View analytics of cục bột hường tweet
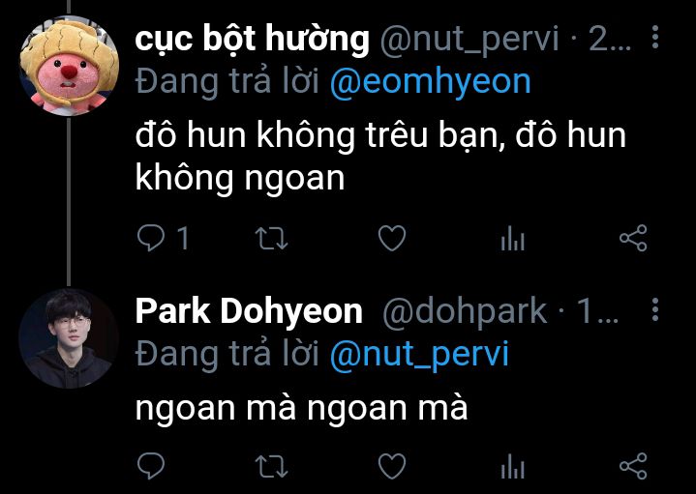Image resolution: width=696 pixels, height=494 pixels. (513, 238)
